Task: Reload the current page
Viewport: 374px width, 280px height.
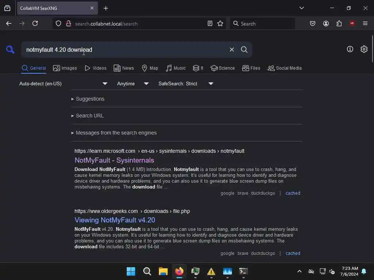Action: click(x=35, y=23)
